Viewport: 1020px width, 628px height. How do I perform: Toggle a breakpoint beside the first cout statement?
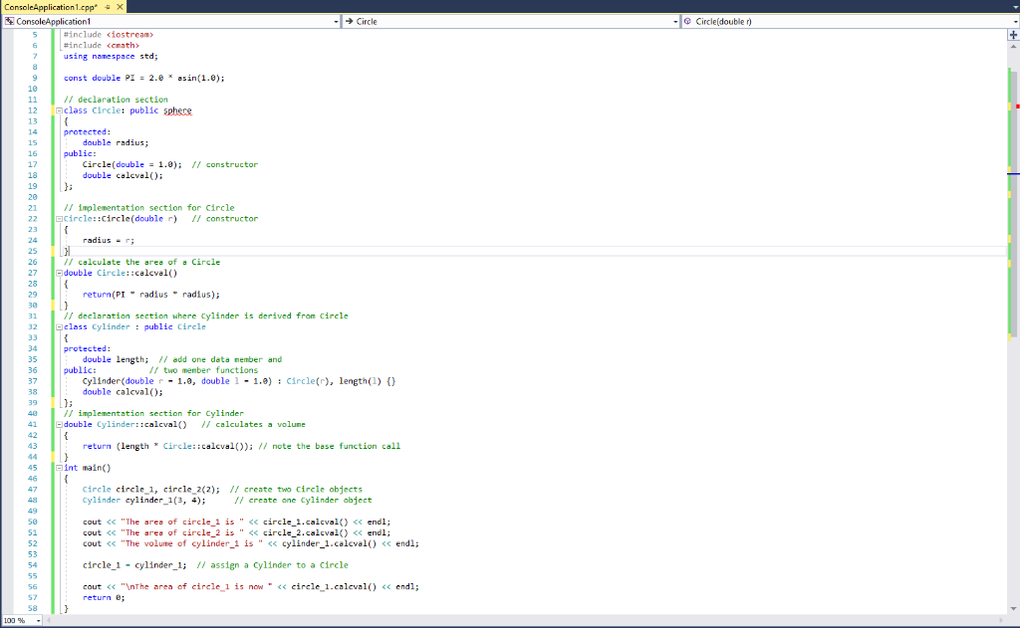[x=8, y=522]
